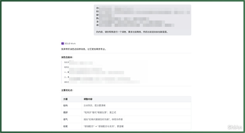Click the "方面" table header cell
Viewport: 245px width, 133px height.
pos(71,99)
